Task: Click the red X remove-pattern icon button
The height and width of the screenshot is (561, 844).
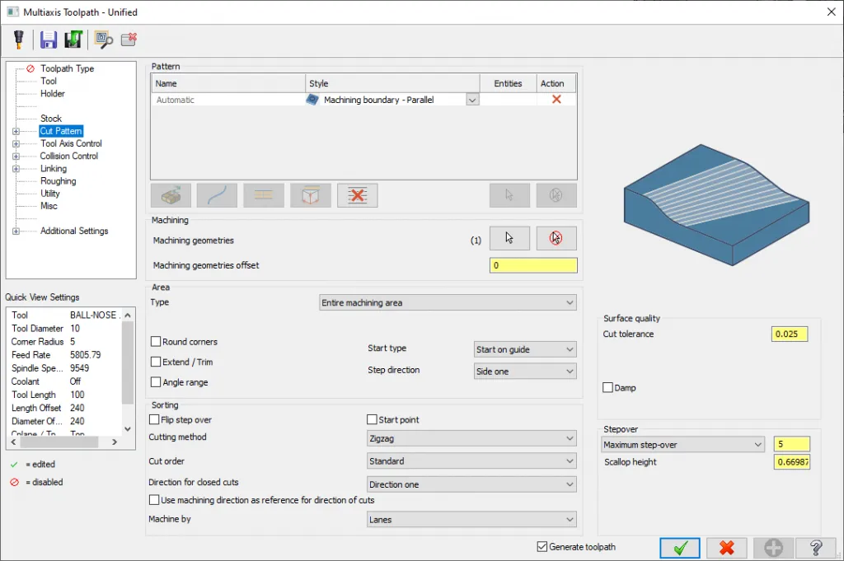Action: [358, 195]
